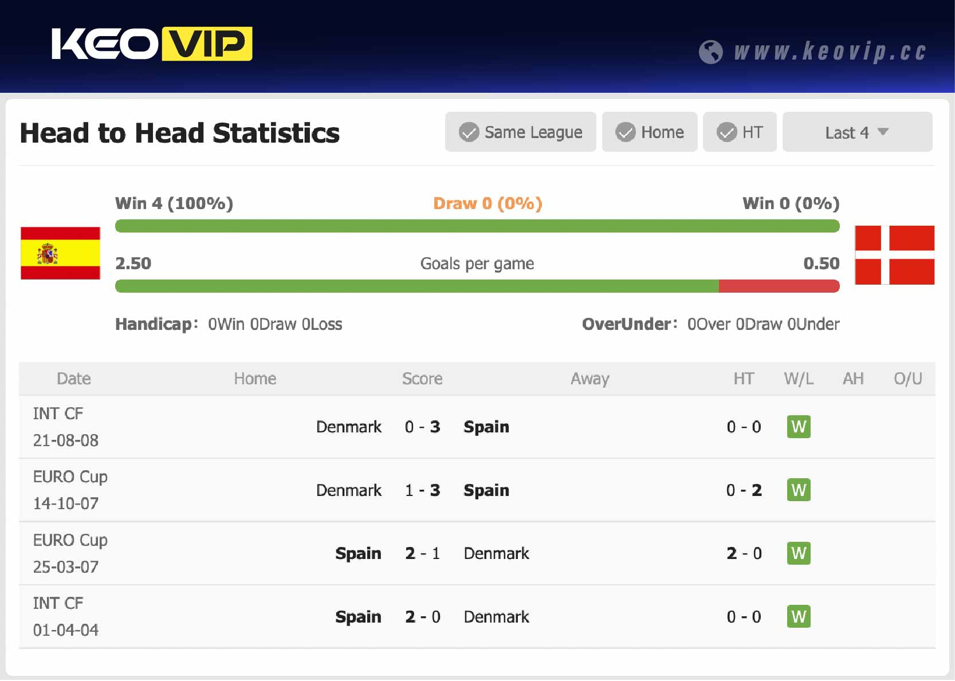Click the Denmark flag image
This screenshot has height=681, width=955.
(x=894, y=255)
